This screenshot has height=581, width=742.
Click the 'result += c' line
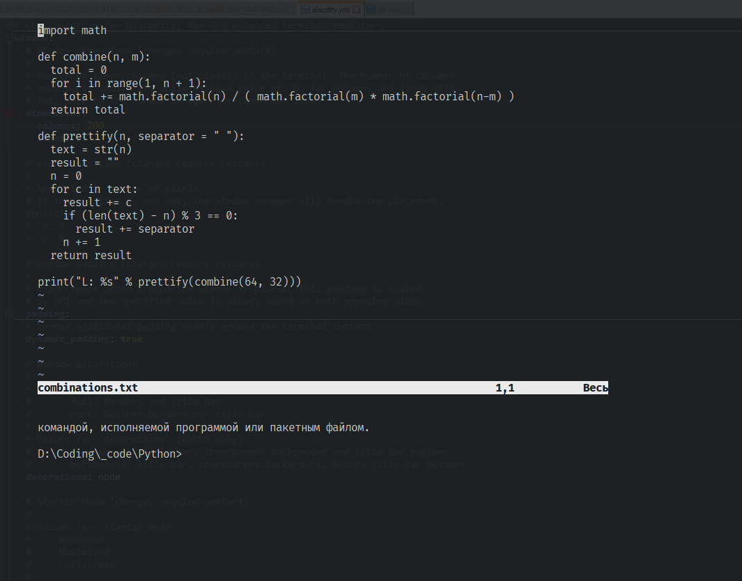97,203
